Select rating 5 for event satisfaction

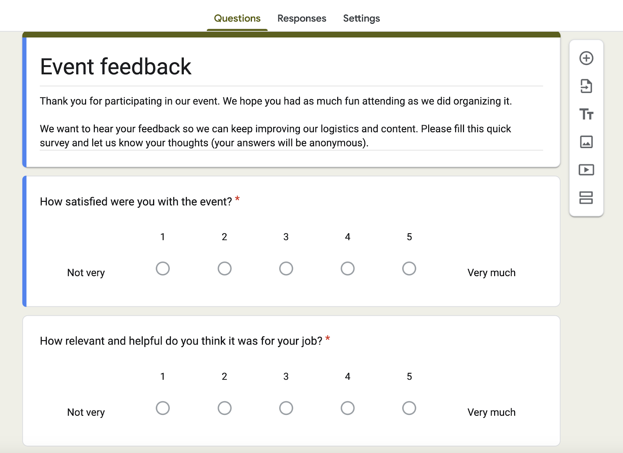pos(409,268)
